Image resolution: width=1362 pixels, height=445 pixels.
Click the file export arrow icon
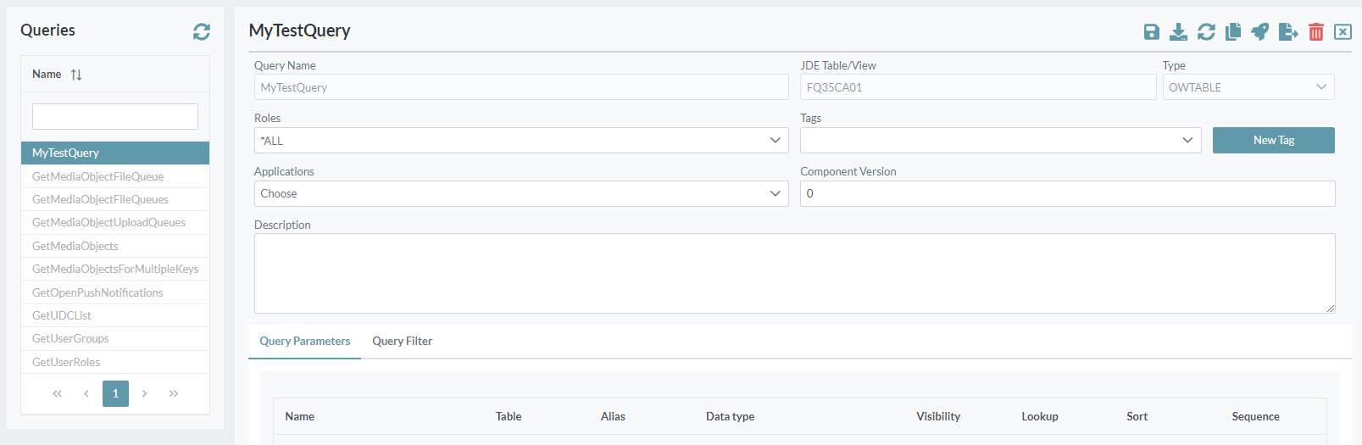1288,32
